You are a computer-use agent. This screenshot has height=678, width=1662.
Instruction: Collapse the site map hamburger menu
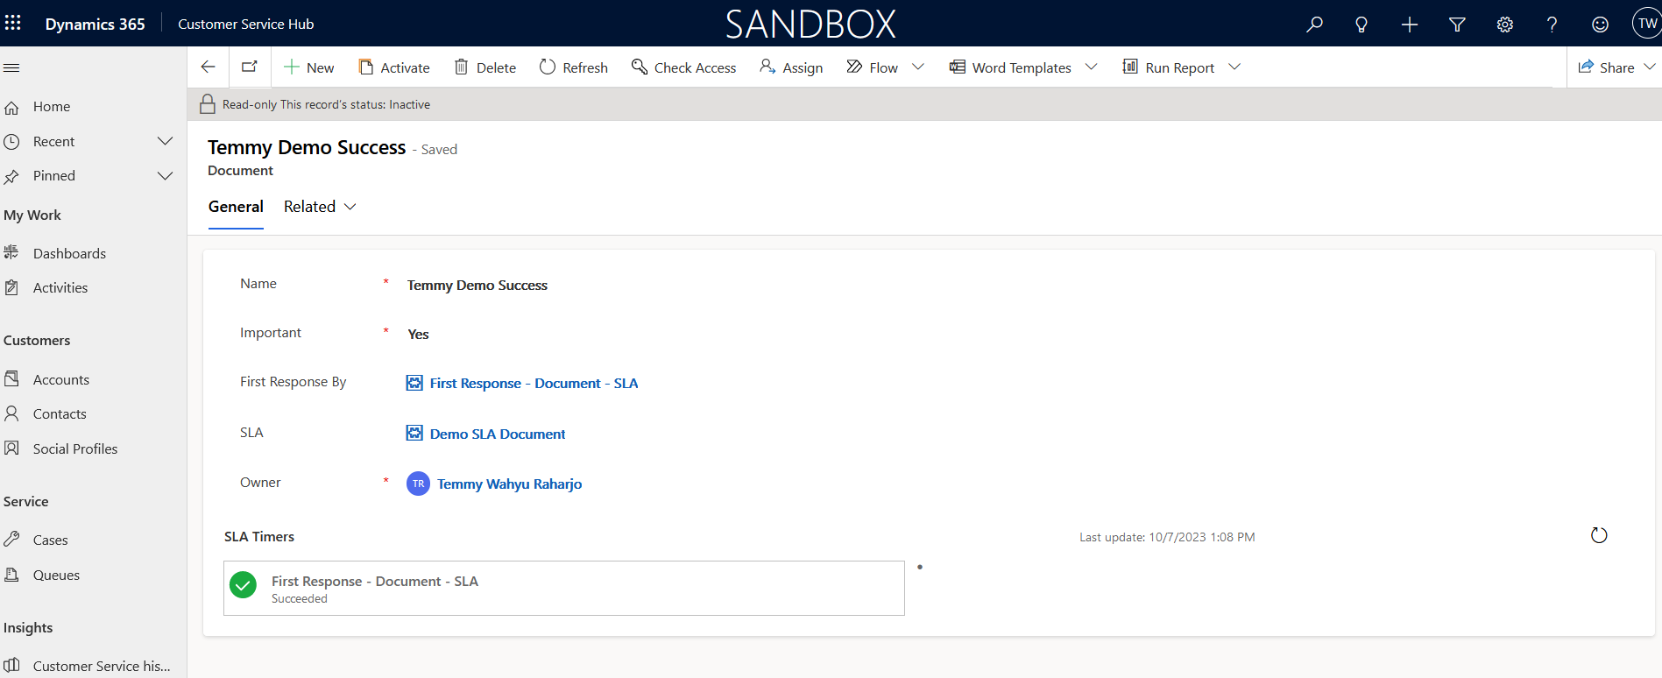tap(12, 67)
